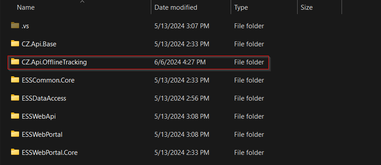Click the ESSWebPortal.Core folder name
Viewport: 381px width, 165px height.
[50, 153]
